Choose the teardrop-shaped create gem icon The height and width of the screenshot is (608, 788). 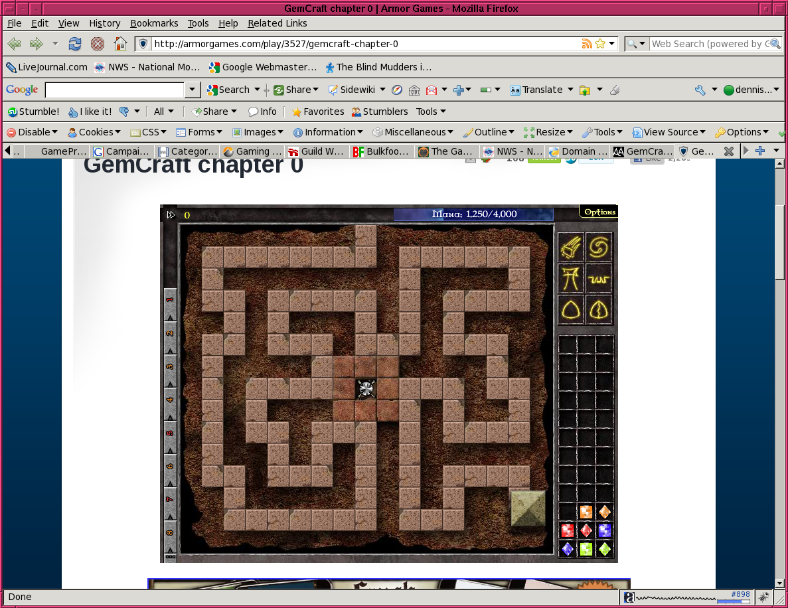click(572, 309)
